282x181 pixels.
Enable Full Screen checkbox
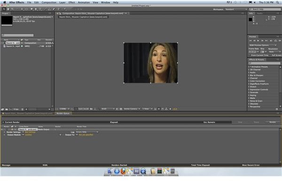click(x=271, y=55)
